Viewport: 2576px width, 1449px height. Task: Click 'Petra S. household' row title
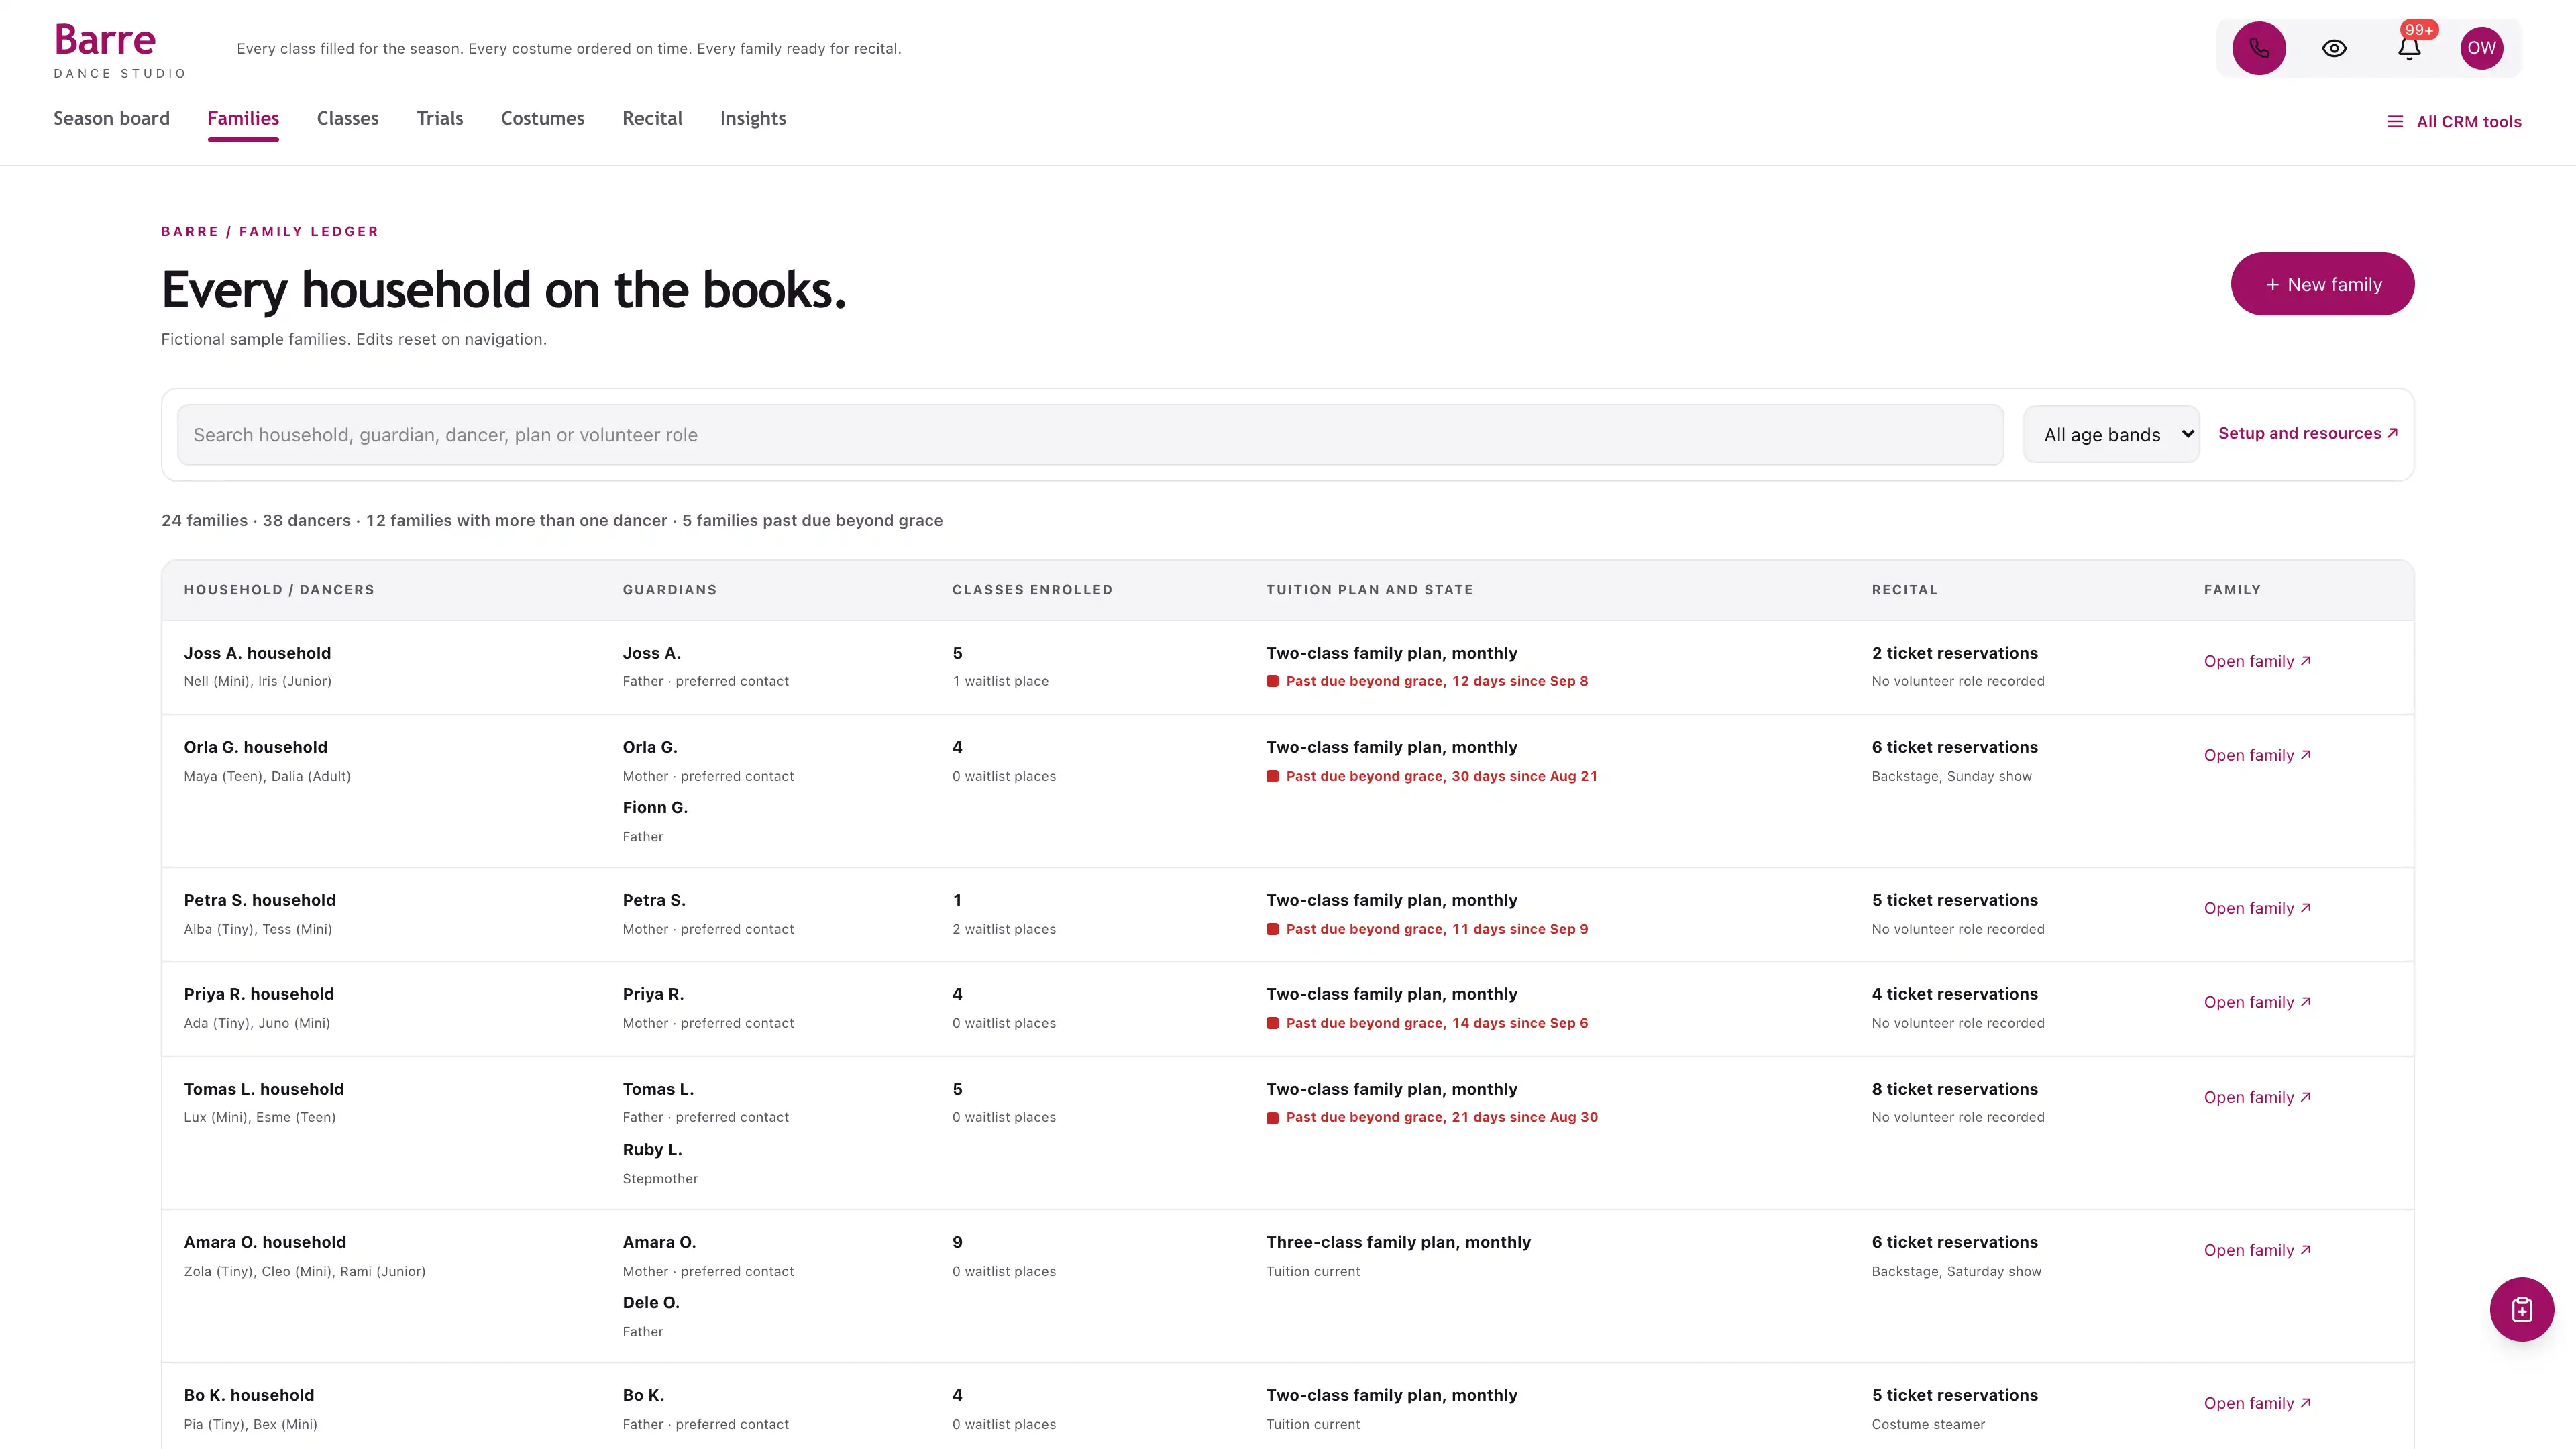tap(260, 900)
